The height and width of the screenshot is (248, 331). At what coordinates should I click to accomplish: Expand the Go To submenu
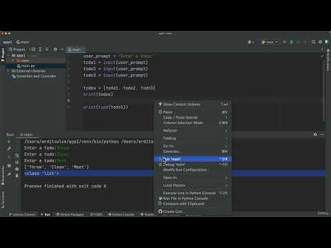coord(193,146)
